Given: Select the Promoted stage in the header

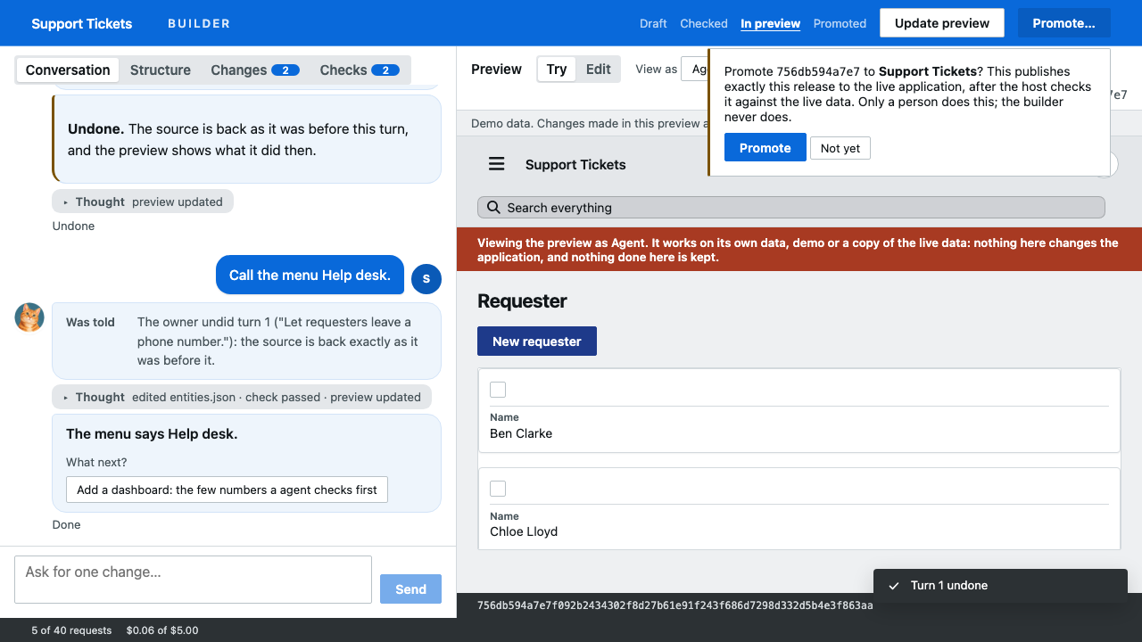Looking at the screenshot, I should 840,24.
